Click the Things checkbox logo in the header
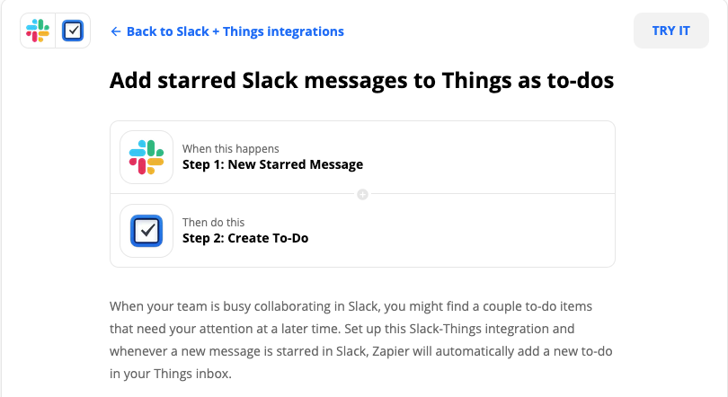The image size is (728, 397). 73,31
